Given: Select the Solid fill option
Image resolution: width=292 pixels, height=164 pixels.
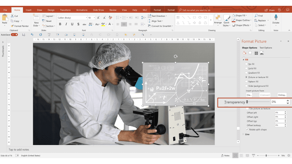Looking at the screenshot, I should (x=246, y=69).
